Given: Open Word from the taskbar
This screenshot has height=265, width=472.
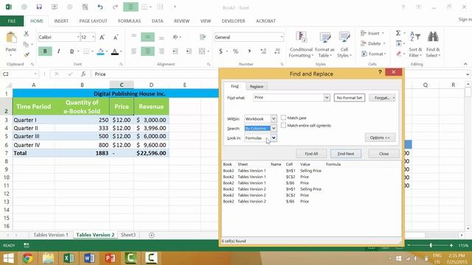Looking at the screenshot, I should pyautogui.click(x=89, y=258).
